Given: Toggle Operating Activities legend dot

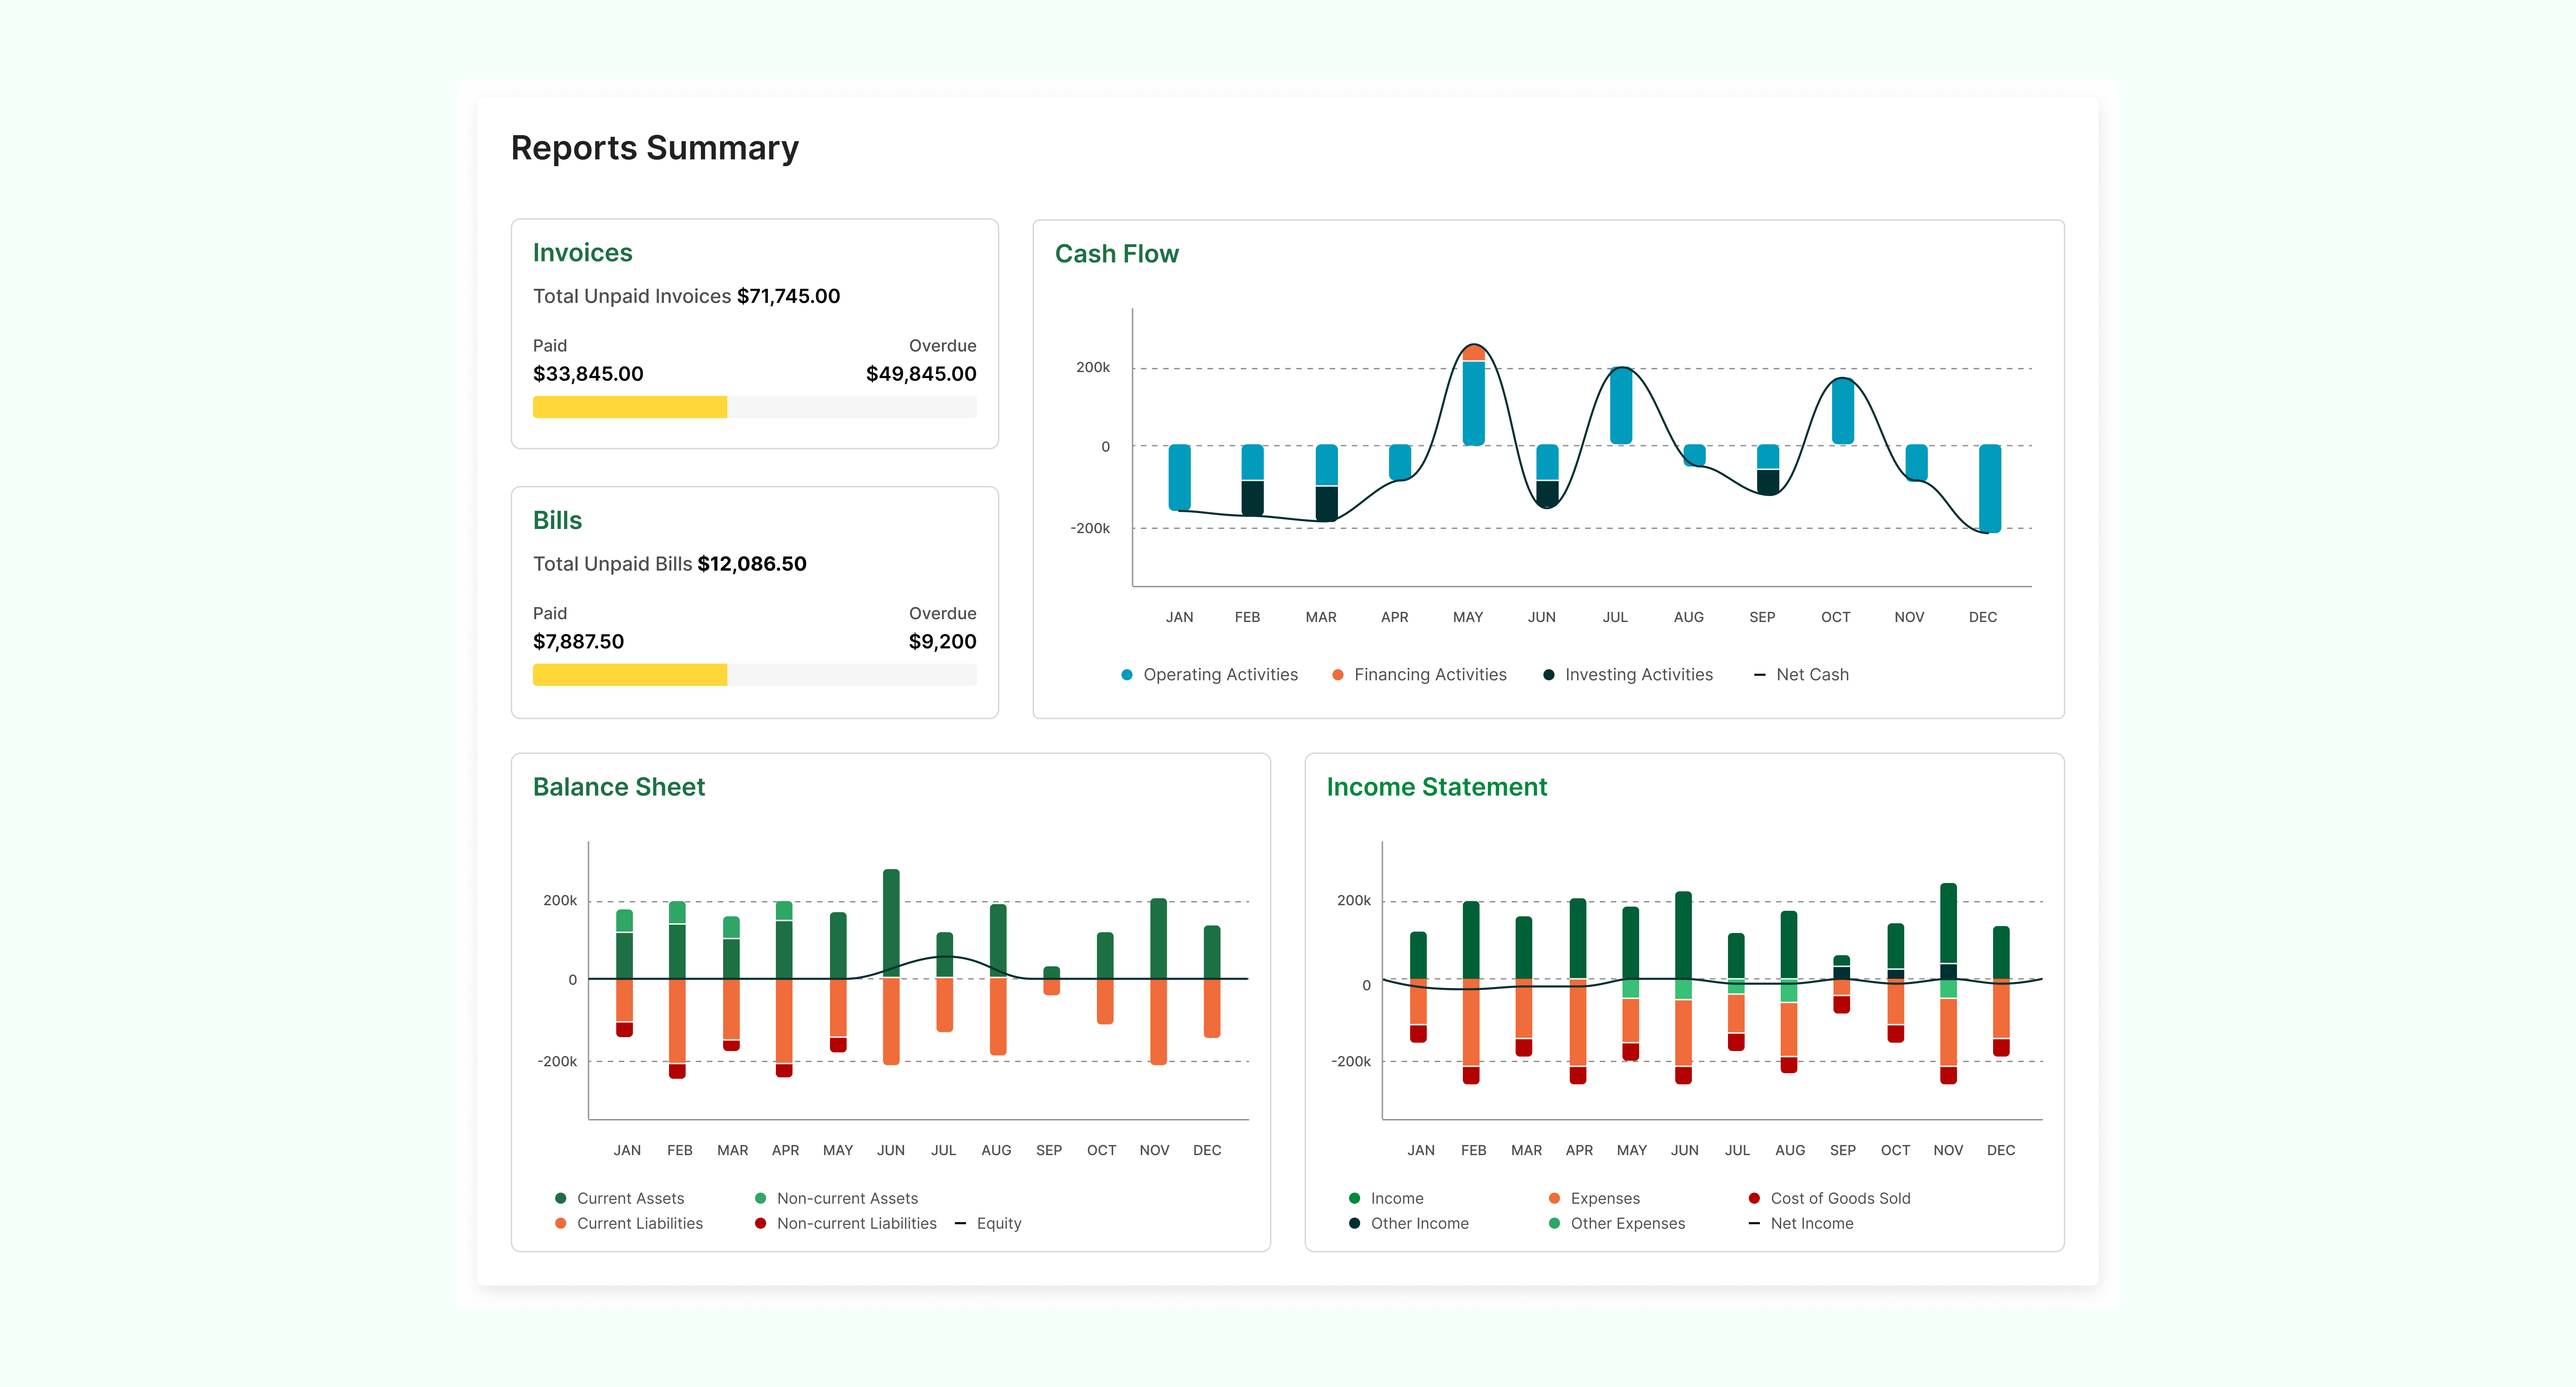Looking at the screenshot, I should 1127,675.
